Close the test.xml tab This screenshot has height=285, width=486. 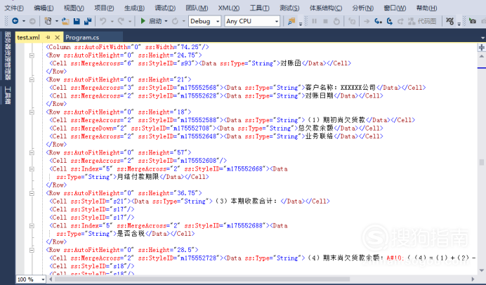coord(57,37)
